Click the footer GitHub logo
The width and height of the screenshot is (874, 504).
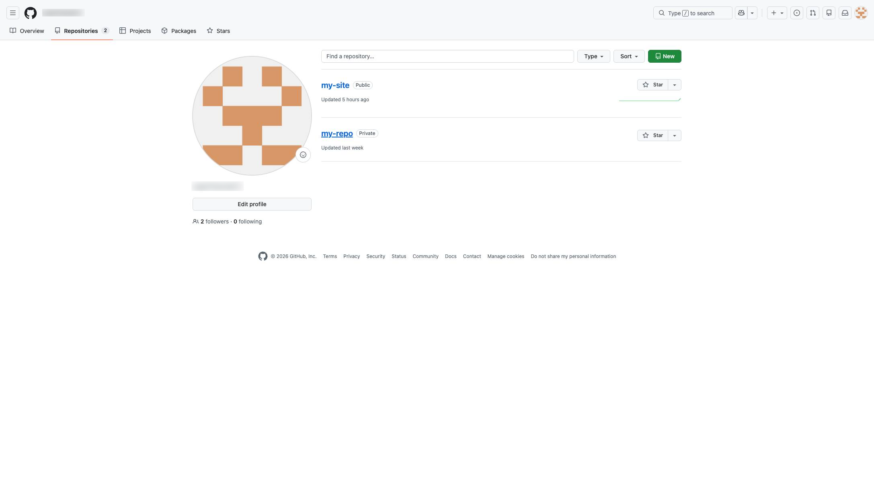(263, 256)
